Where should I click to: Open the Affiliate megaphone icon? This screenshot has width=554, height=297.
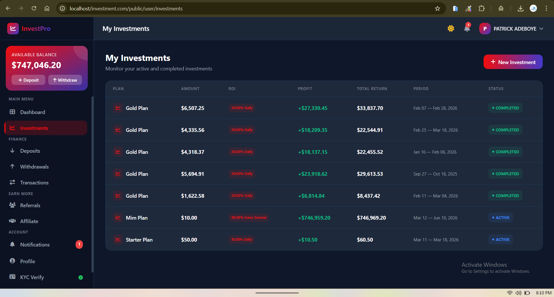coord(12,221)
